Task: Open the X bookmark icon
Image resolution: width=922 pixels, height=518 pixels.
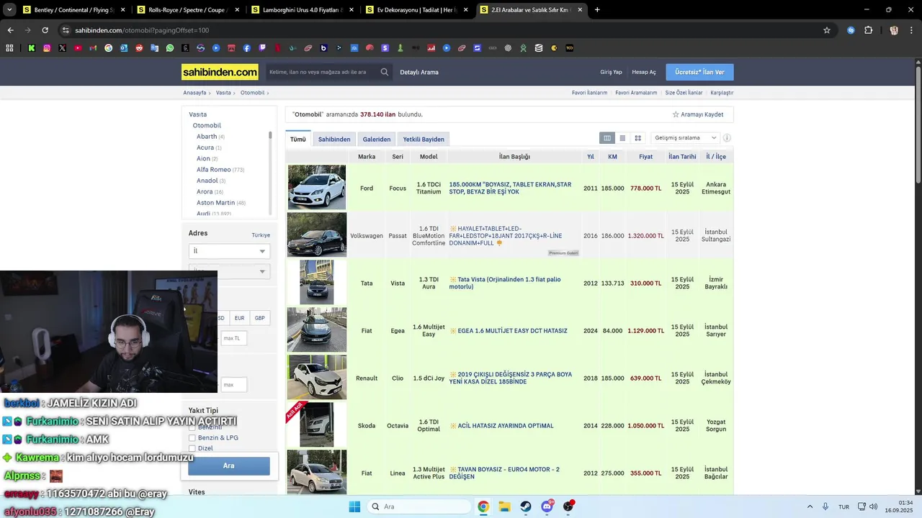Action: [62, 48]
